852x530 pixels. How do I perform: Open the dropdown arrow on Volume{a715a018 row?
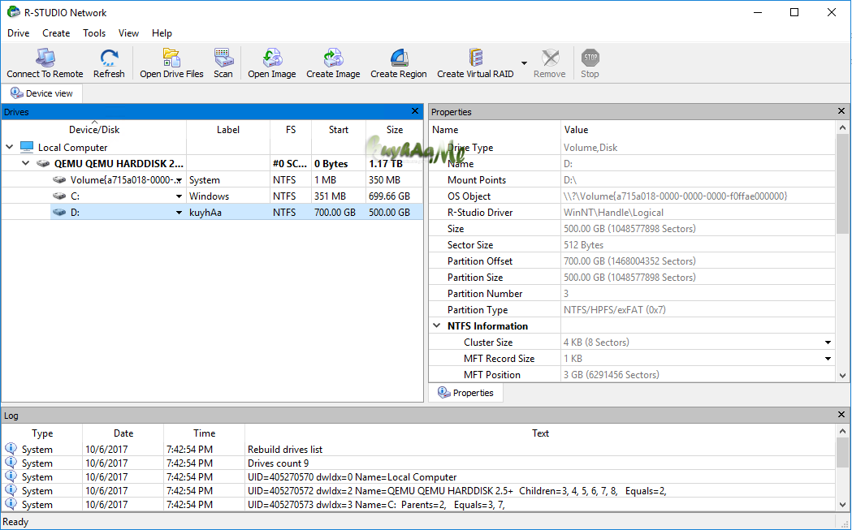coord(179,180)
